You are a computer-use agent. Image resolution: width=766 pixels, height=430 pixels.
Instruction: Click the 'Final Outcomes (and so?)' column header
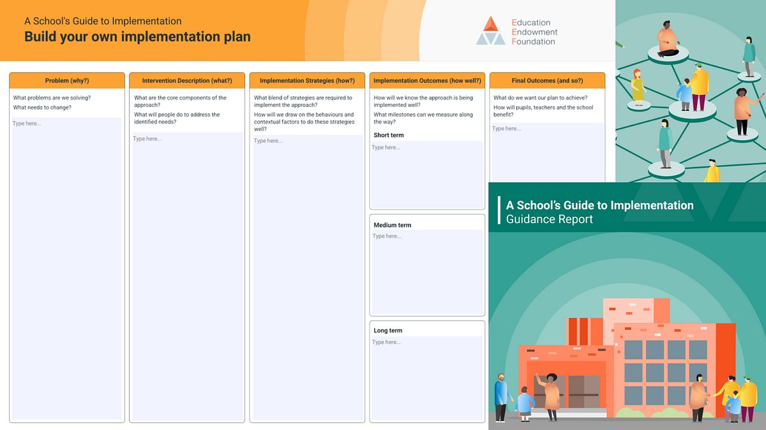point(547,81)
